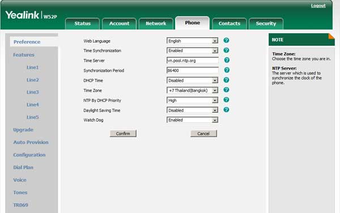Open Line4 settings in sidebar
340x213 pixels.
point(32,105)
